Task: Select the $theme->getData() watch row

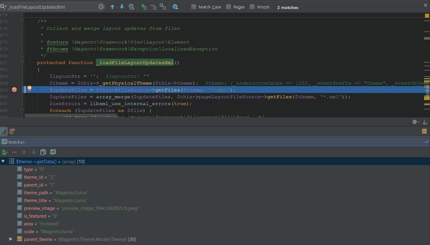Action: click(215, 161)
